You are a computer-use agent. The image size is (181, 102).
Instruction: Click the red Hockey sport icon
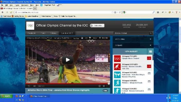(117, 67)
